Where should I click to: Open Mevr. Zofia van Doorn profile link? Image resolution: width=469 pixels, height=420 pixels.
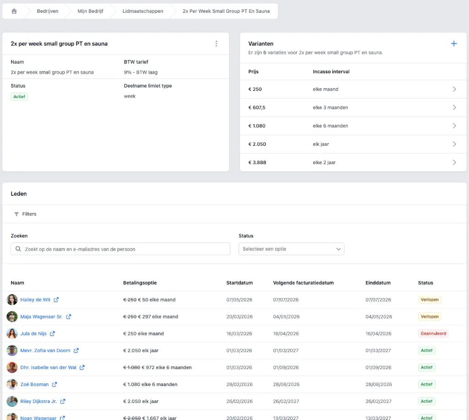tap(45, 351)
